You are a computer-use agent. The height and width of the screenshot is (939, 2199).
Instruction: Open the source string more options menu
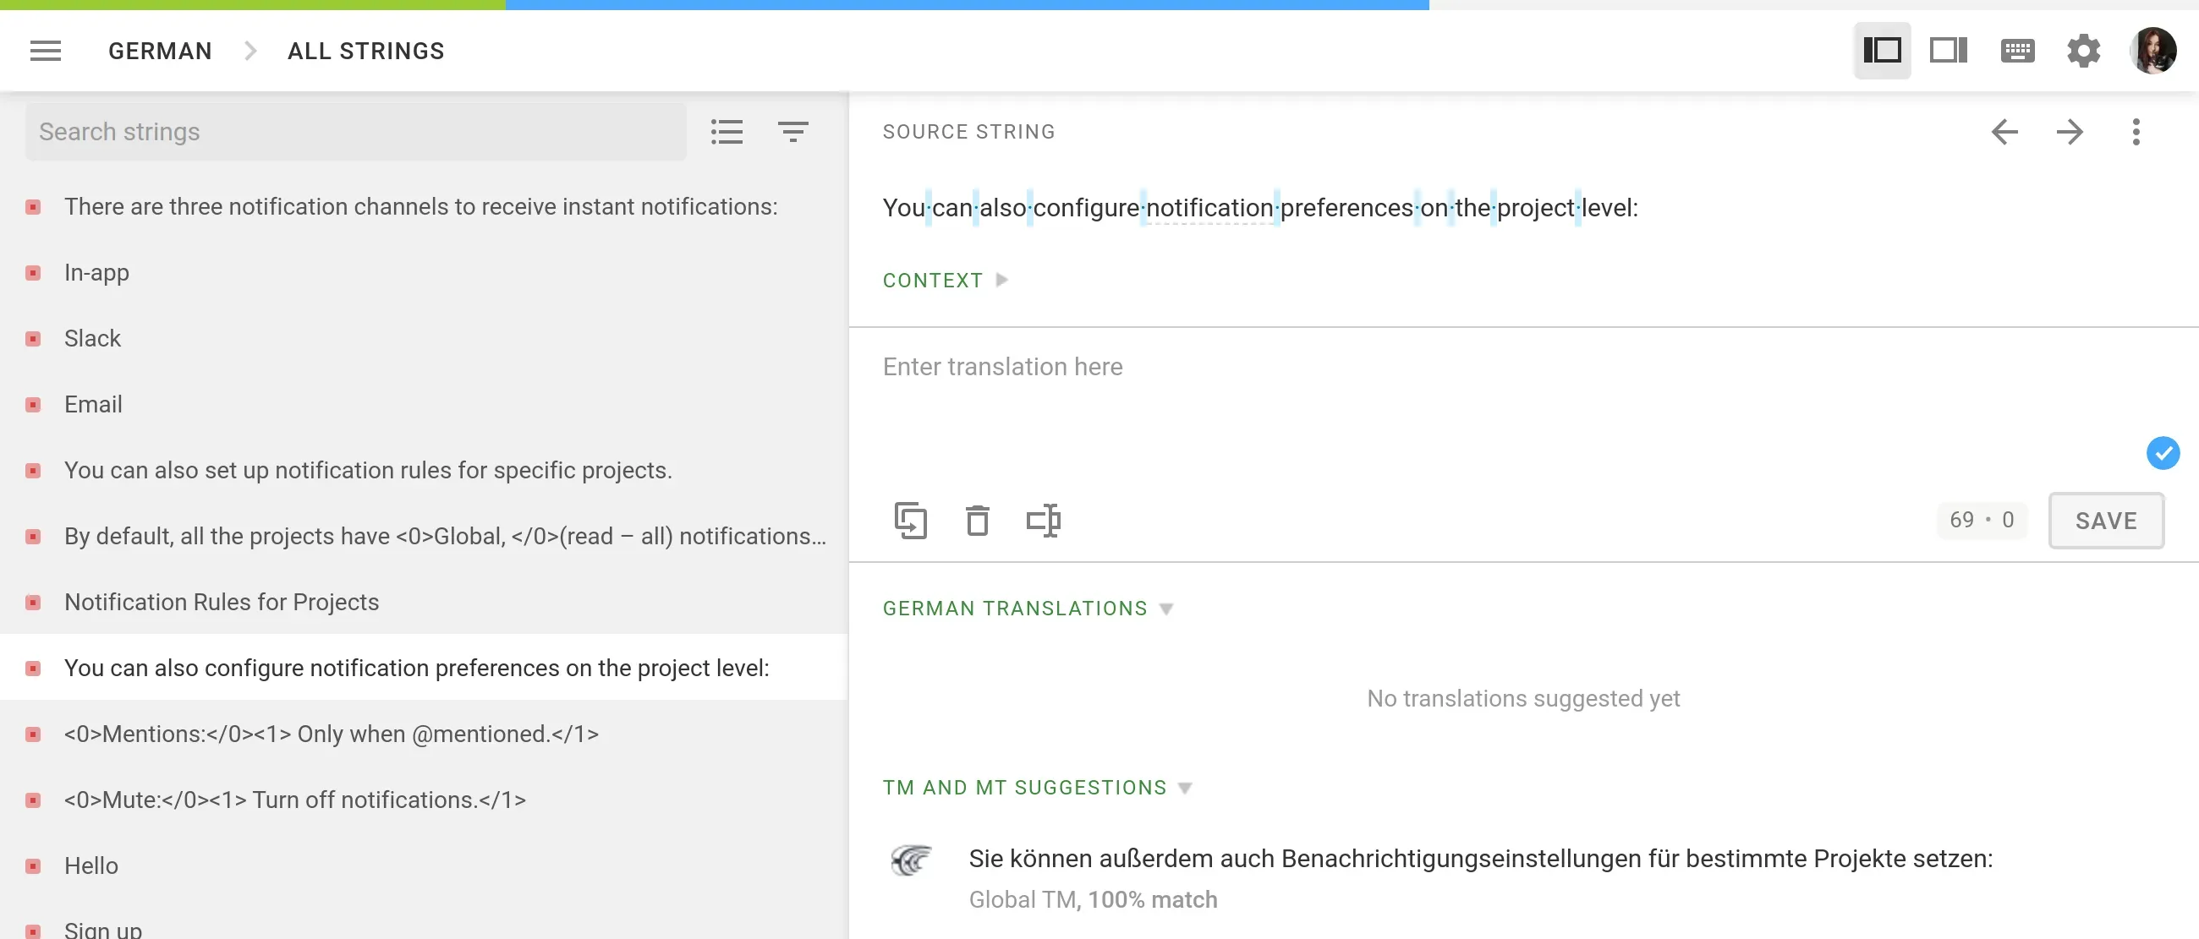(x=2136, y=131)
